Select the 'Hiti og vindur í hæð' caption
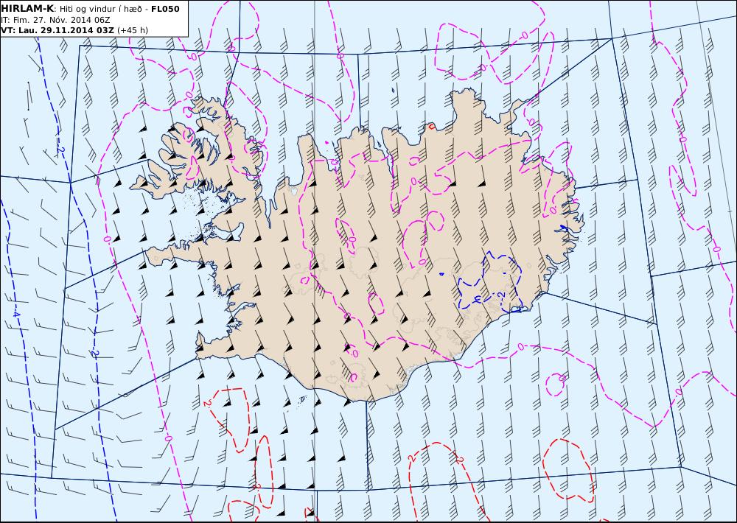The height and width of the screenshot is (523, 737). coord(101,9)
